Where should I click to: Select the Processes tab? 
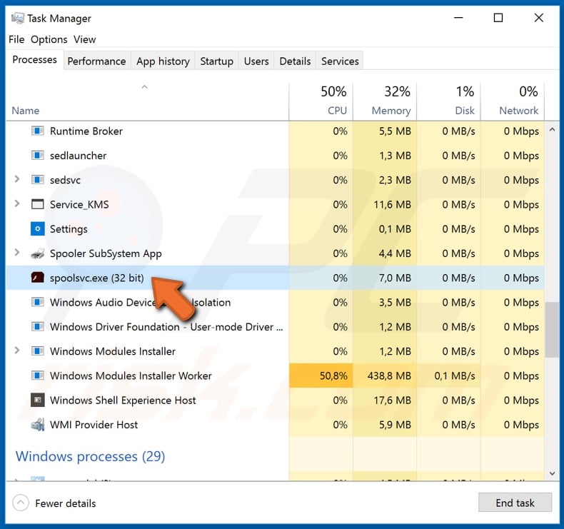pyautogui.click(x=34, y=60)
